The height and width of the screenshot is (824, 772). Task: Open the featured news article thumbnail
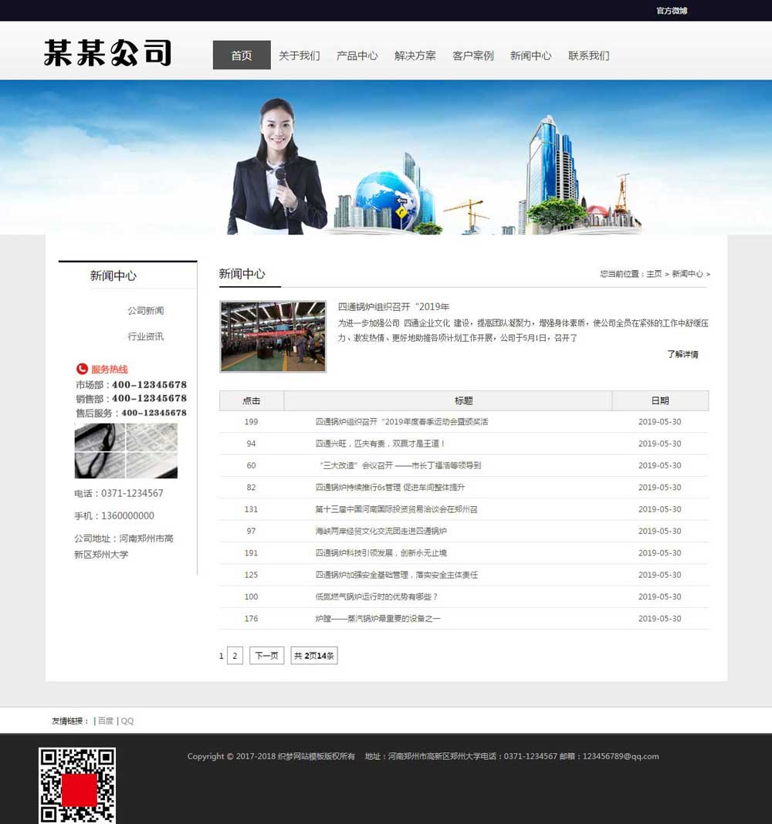click(x=273, y=336)
